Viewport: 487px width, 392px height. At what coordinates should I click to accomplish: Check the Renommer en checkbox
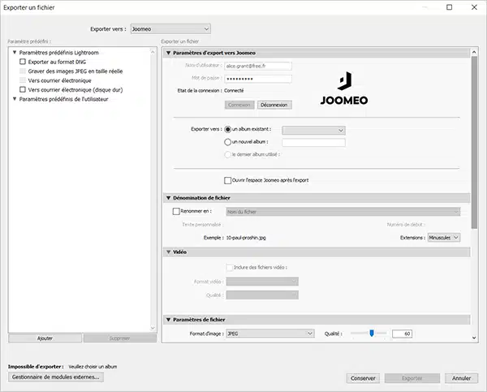pos(176,211)
